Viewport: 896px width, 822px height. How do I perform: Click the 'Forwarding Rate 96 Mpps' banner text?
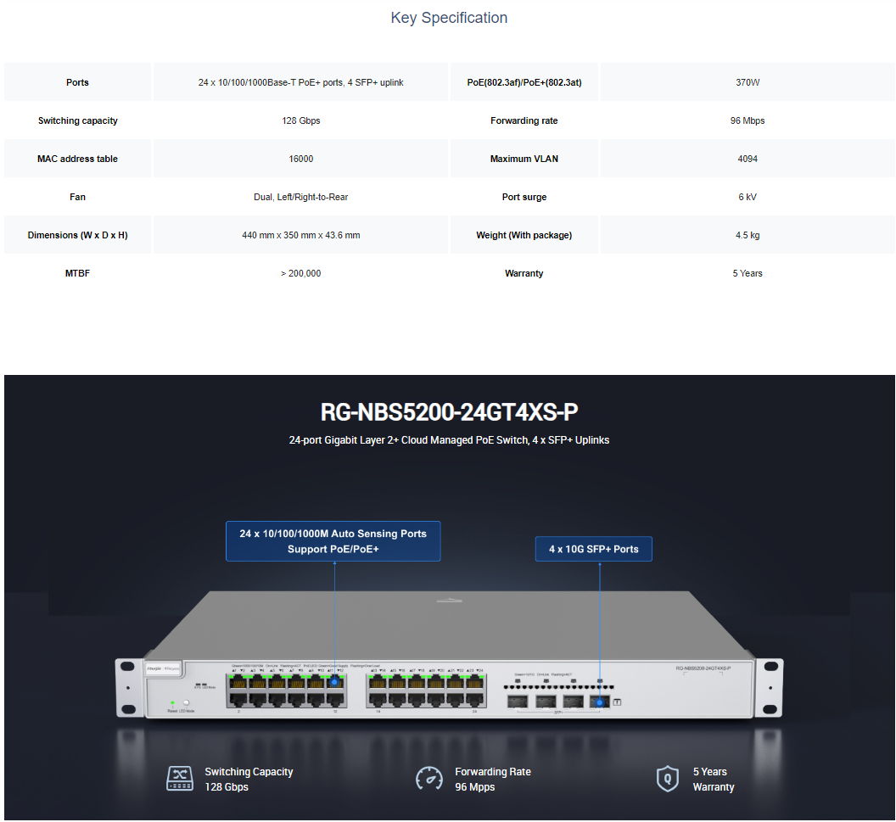click(x=493, y=779)
